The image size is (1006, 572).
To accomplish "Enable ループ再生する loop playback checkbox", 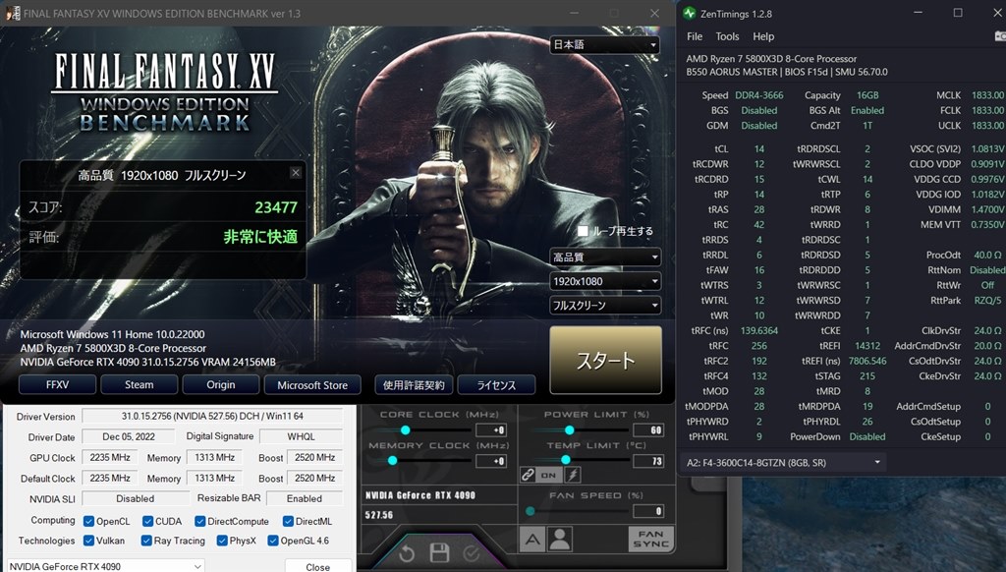I will coord(583,230).
